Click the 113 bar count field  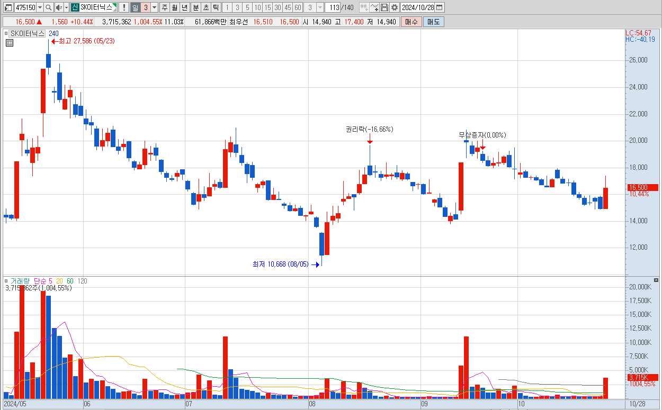[x=333, y=7]
